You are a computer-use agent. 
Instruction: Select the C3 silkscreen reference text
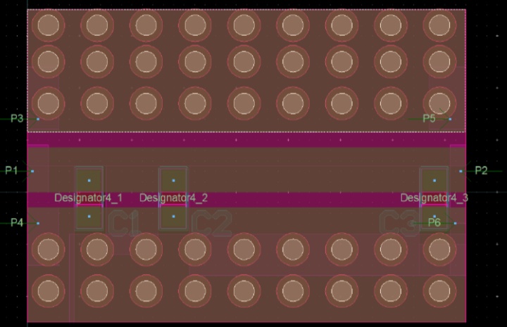pyautogui.click(x=400, y=223)
